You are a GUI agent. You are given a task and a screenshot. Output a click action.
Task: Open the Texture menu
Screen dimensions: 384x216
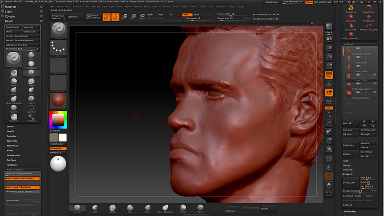(203, 7)
